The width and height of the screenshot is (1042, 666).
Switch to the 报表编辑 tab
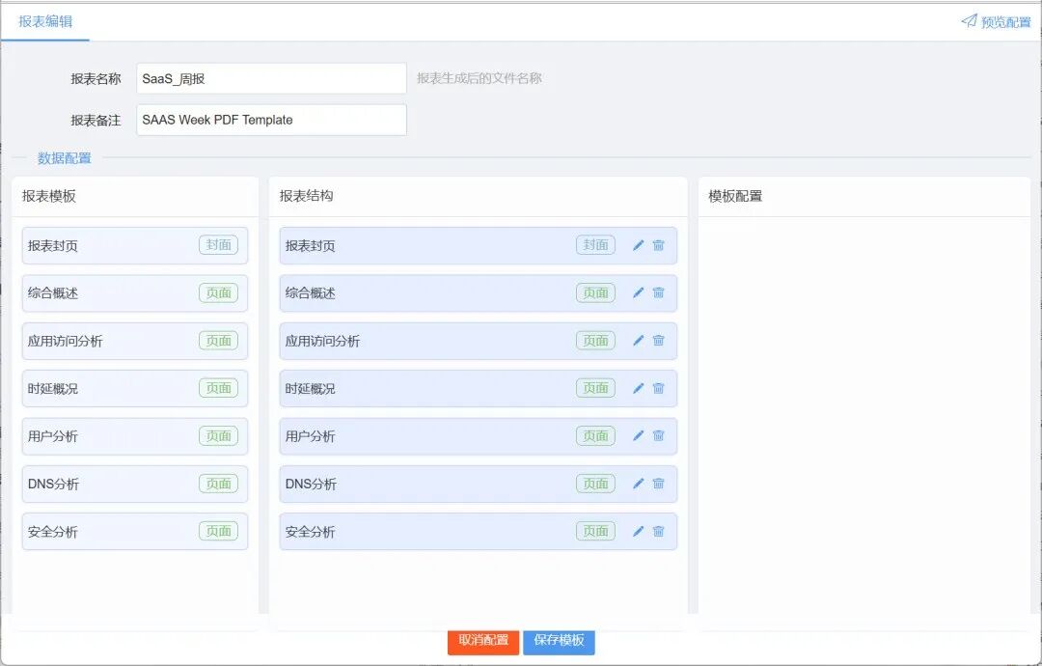coord(45,20)
